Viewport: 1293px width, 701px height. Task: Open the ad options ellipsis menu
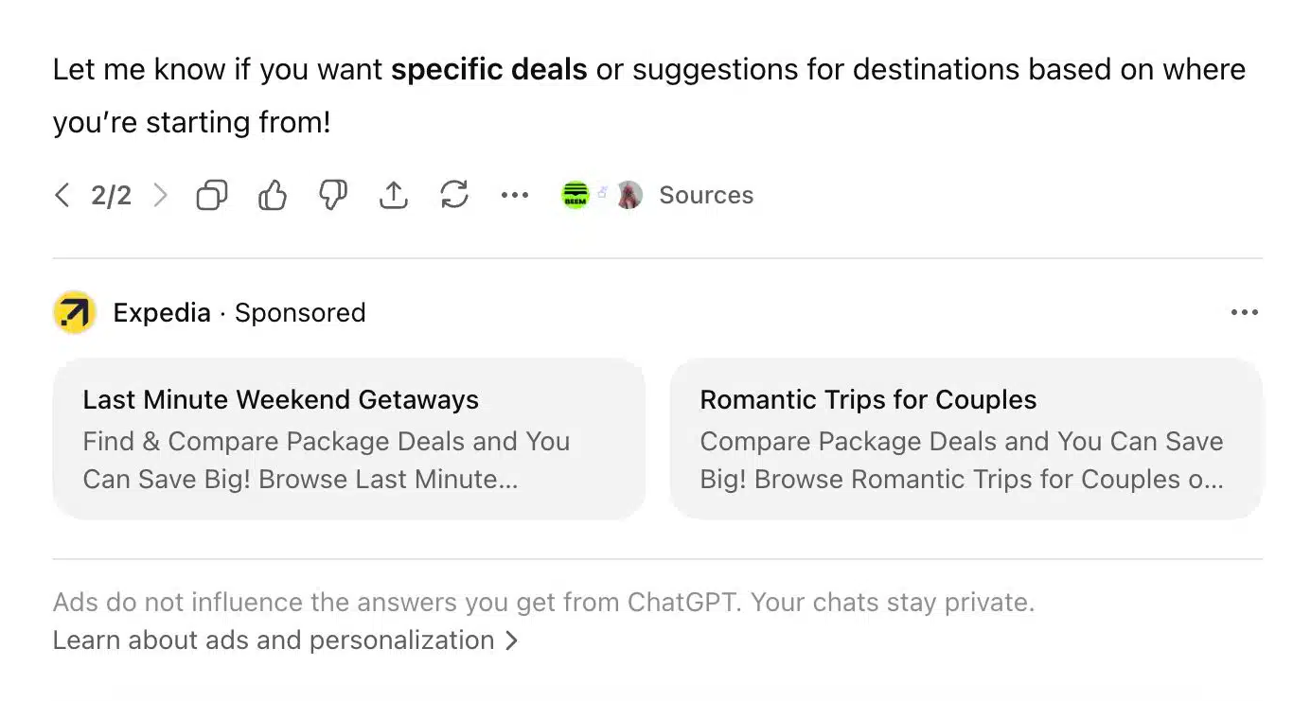coord(1245,312)
